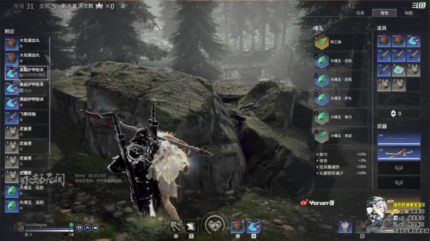This screenshot has width=430, height=241.
Task: Open the 任务 tab
Action: [360, 13]
